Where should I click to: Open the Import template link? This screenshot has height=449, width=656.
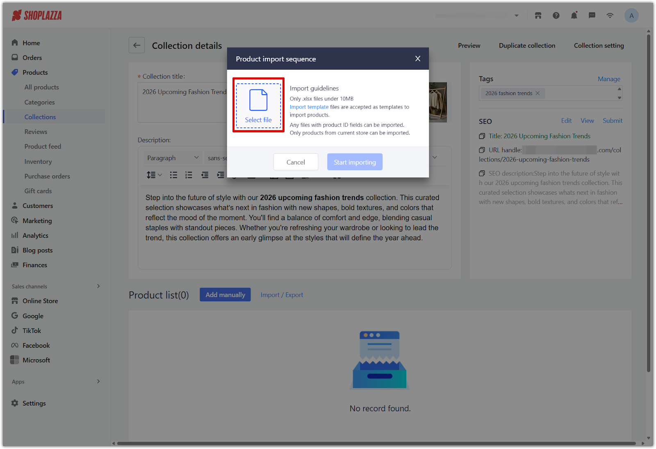click(309, 107)
